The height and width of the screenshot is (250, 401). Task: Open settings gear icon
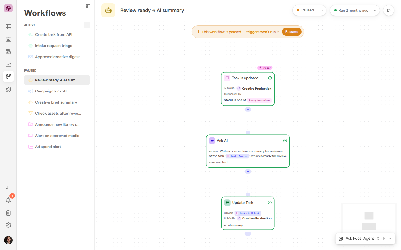[8, 225]
